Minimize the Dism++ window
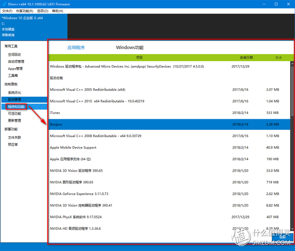 [x=264, y=4]
